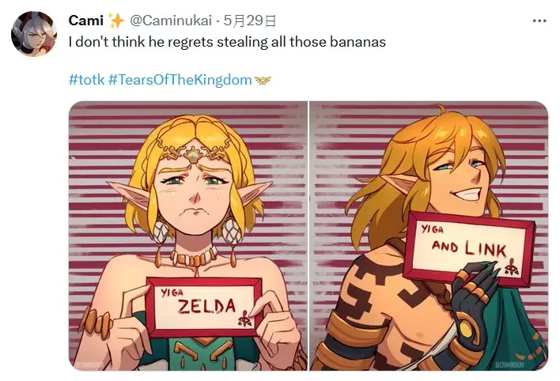Select the #totk hashtag
Screen dimensions: 560x381
(86, 80)
